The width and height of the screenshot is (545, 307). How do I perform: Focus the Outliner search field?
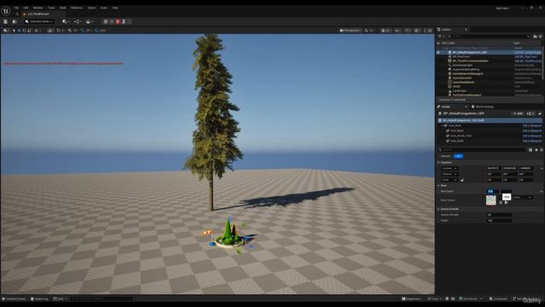click(x=489, y=36)
